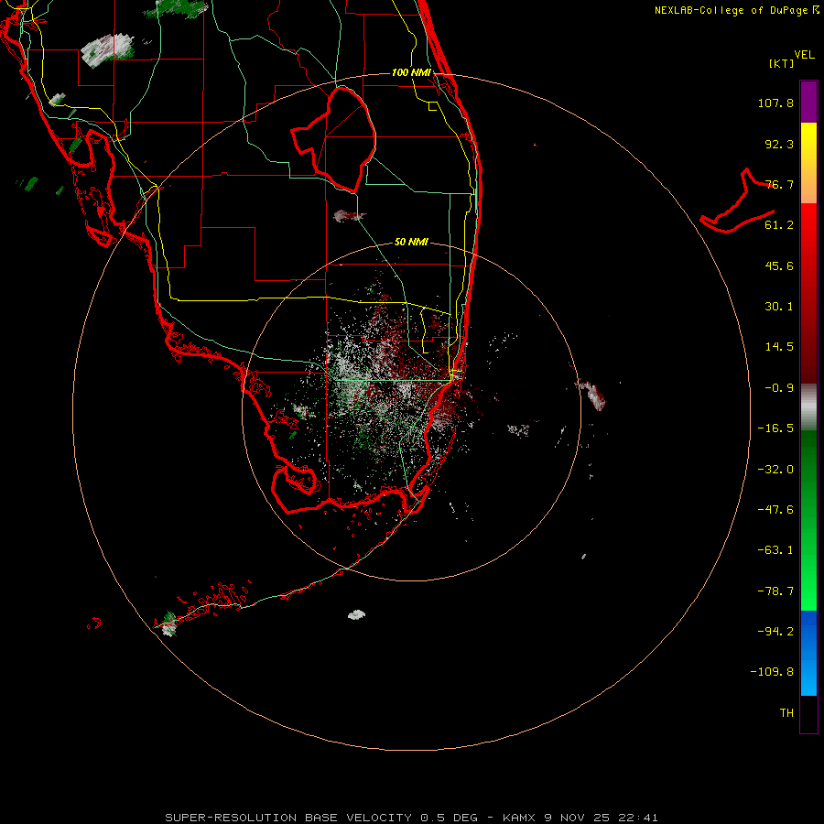Viewport: 824px width, 824px height.
Task: Click the yellow segment of the velocity color bar
Action: click(808, 143)
